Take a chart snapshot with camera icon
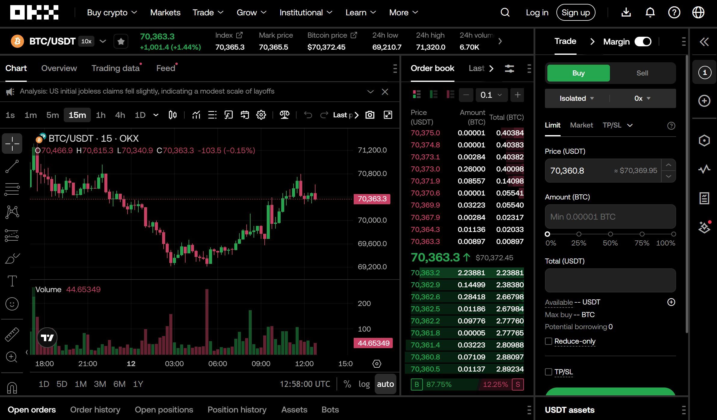Image resolution: width=717 pixels, height=420 pixels. [x=370, y=115]
